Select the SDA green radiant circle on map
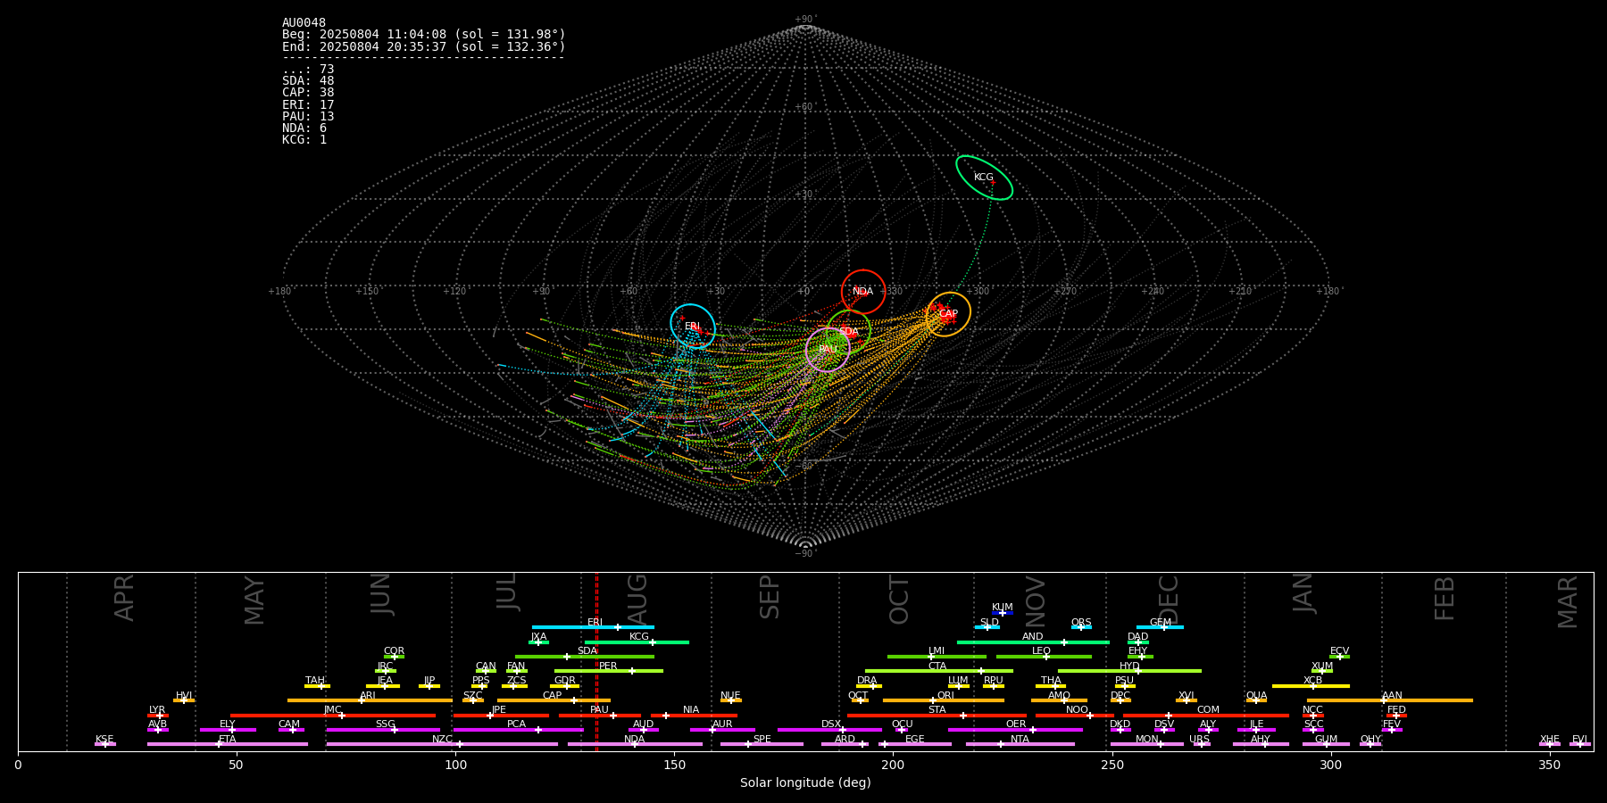This screenshot has height=803, width=1607. [x=849, y=332]
